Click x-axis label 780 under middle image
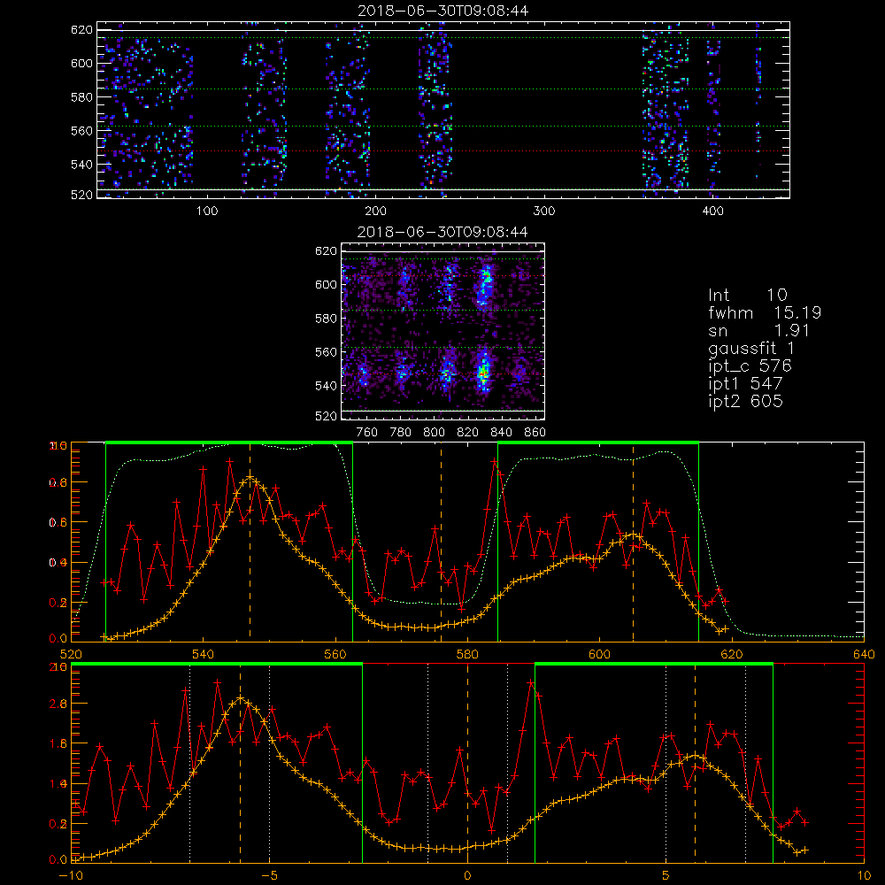Viewport: 885px width, 885px height. pyautogui.click(x=401, y=433)
